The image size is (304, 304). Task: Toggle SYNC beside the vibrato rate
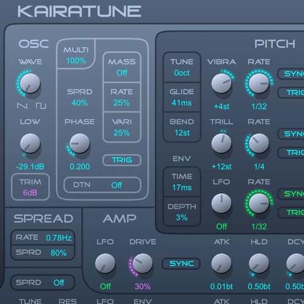291,74
